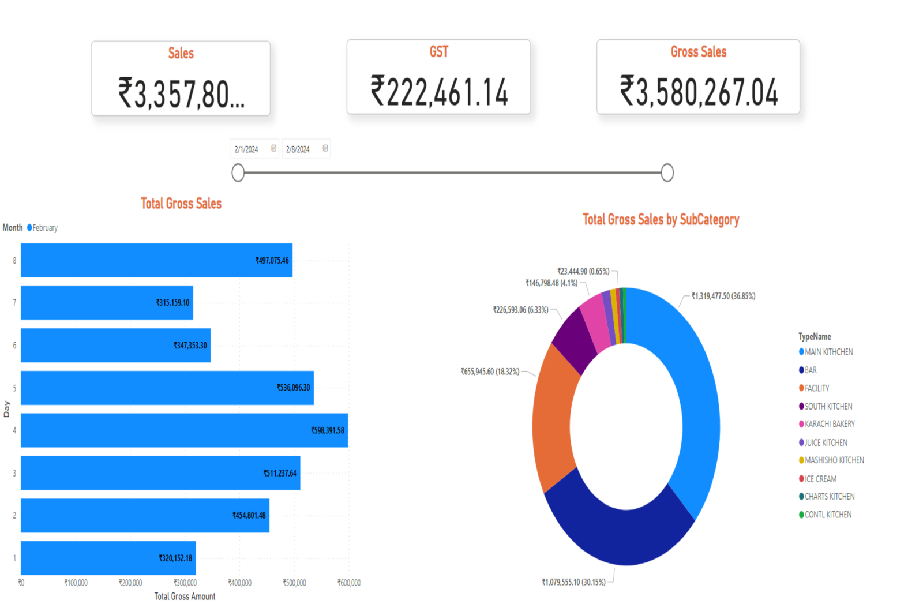Click the ₹1,079,555.10 (30.15%) data label
The image size is (923, 615).
point(574,582)
